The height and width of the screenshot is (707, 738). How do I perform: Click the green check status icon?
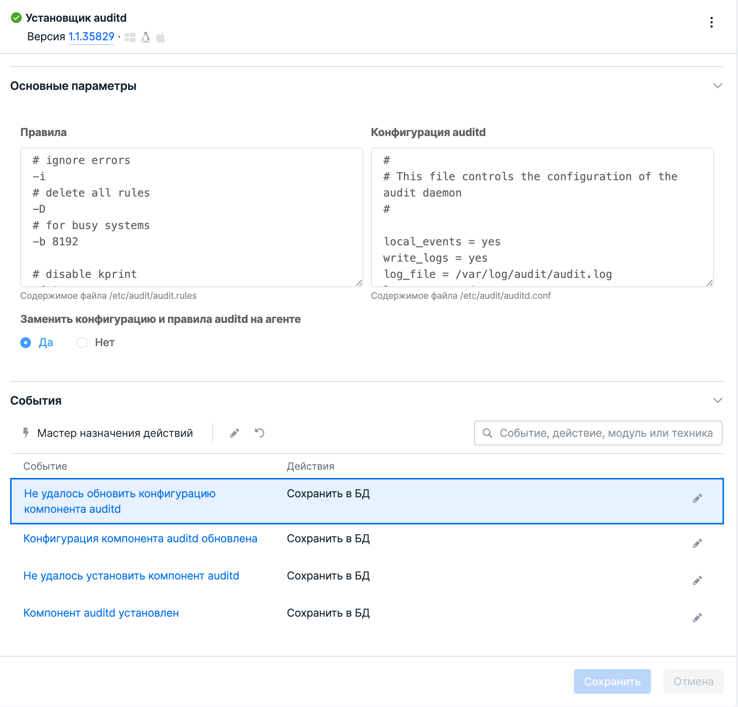tap(16, 18)
